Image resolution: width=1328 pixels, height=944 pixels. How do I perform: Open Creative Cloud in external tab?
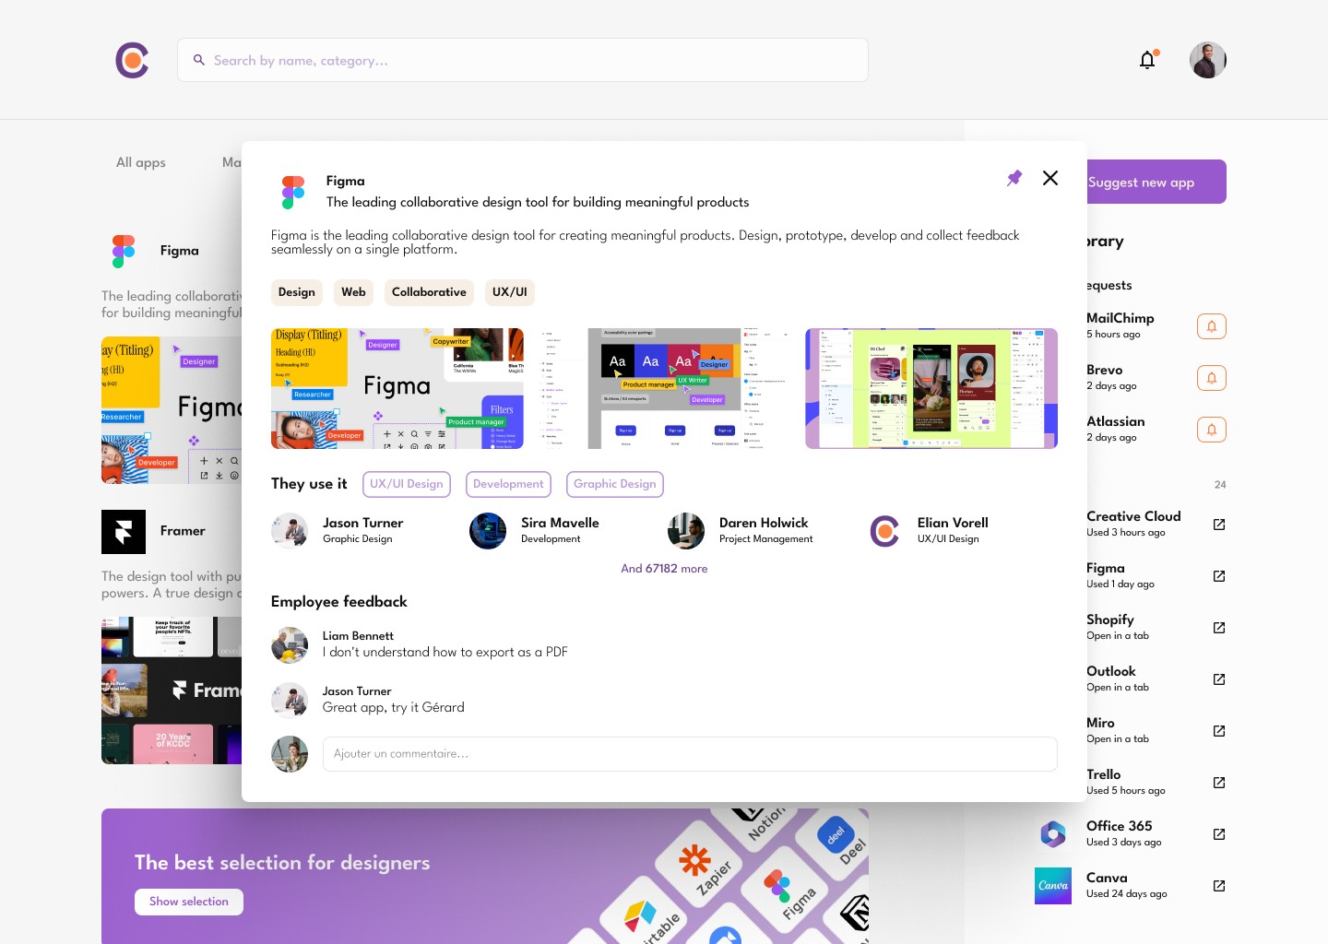1219,525
